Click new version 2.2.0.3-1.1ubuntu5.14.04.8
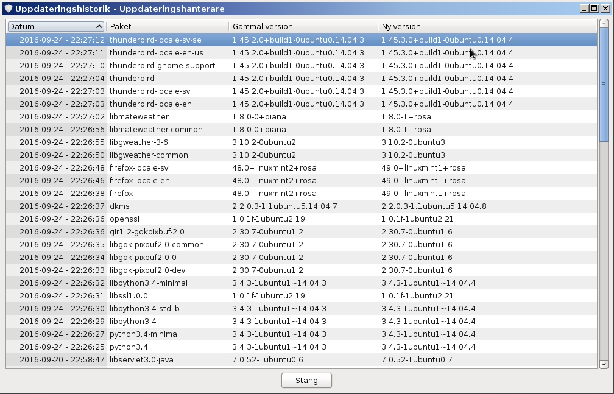Screen dimensions: 614x394 (x=434, y=206)
